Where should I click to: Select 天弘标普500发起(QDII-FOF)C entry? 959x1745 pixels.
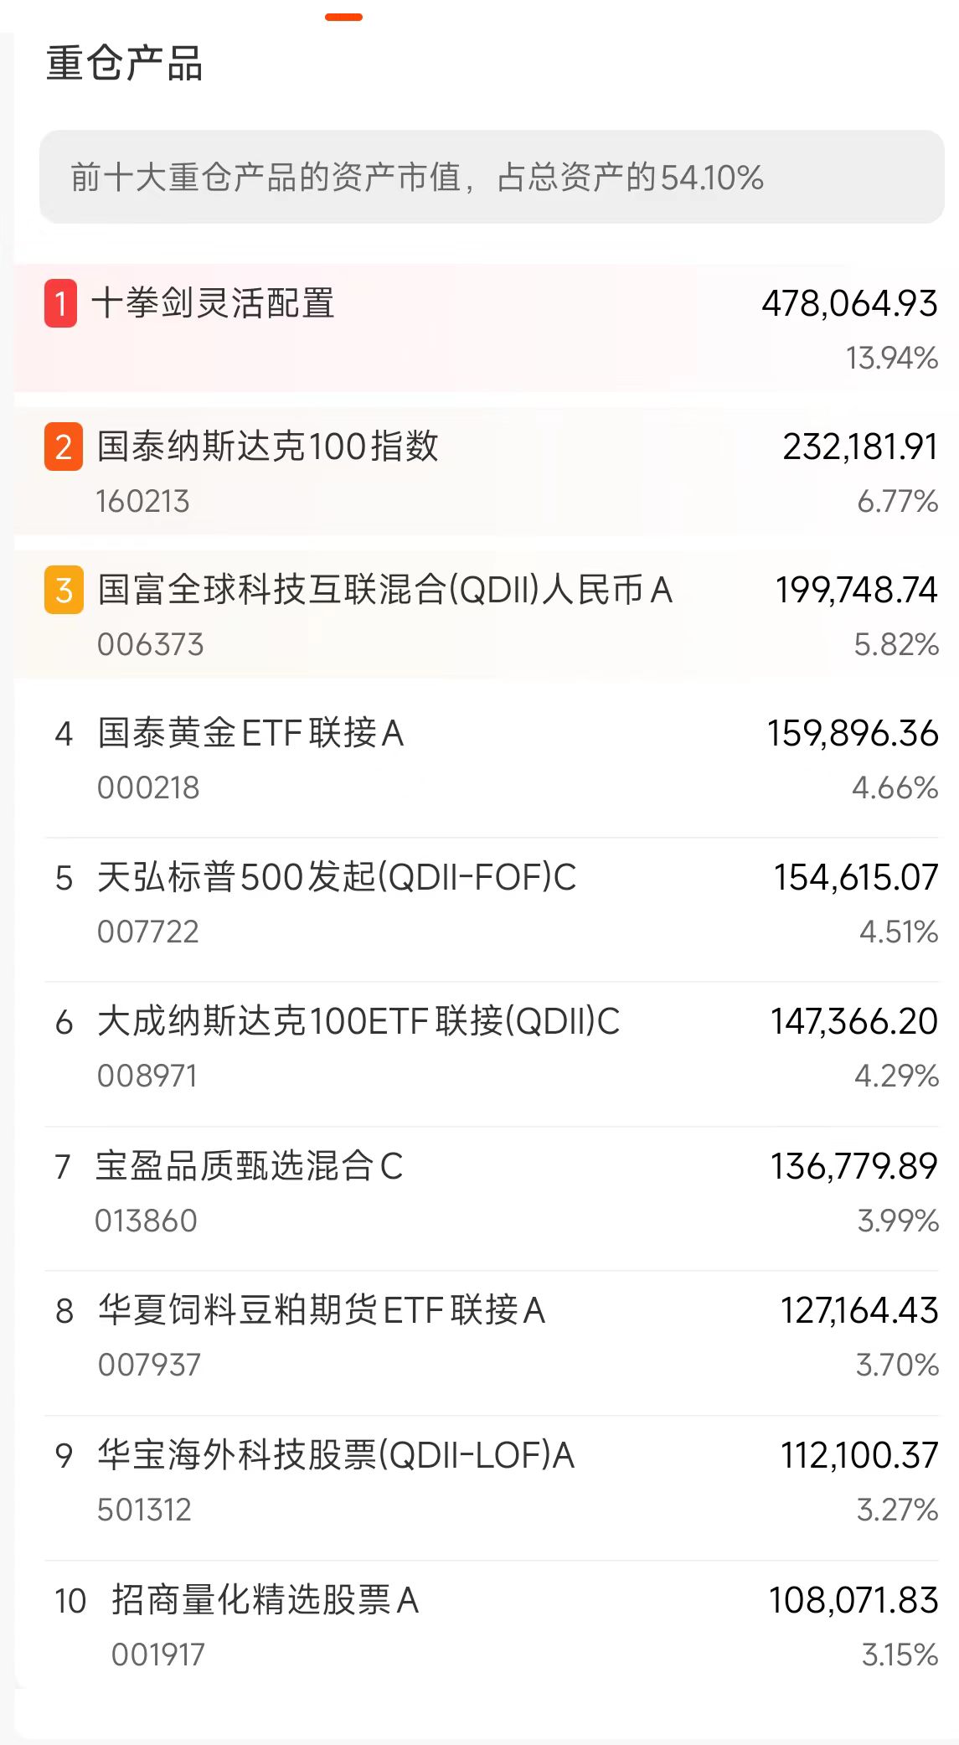point(492,903)
